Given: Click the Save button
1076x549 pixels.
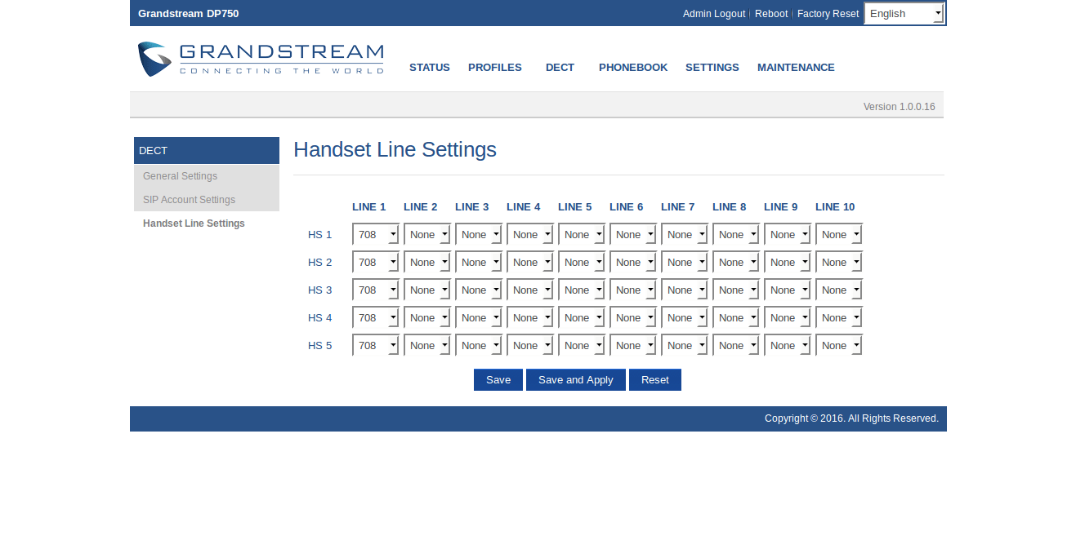Looking at the screenshot, I should coord(498,380).
